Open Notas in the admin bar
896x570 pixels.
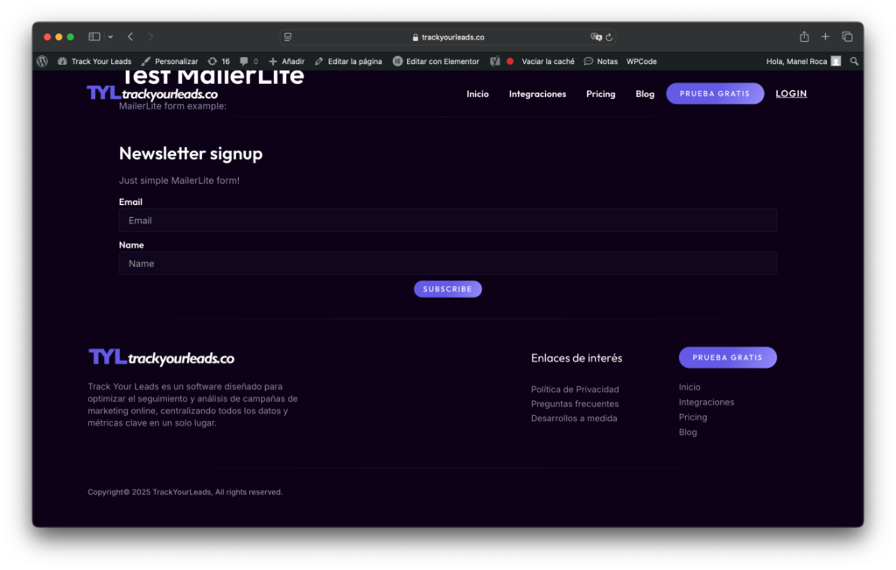600,61
